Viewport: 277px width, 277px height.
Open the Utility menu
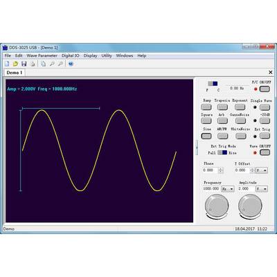click(107, 55)
